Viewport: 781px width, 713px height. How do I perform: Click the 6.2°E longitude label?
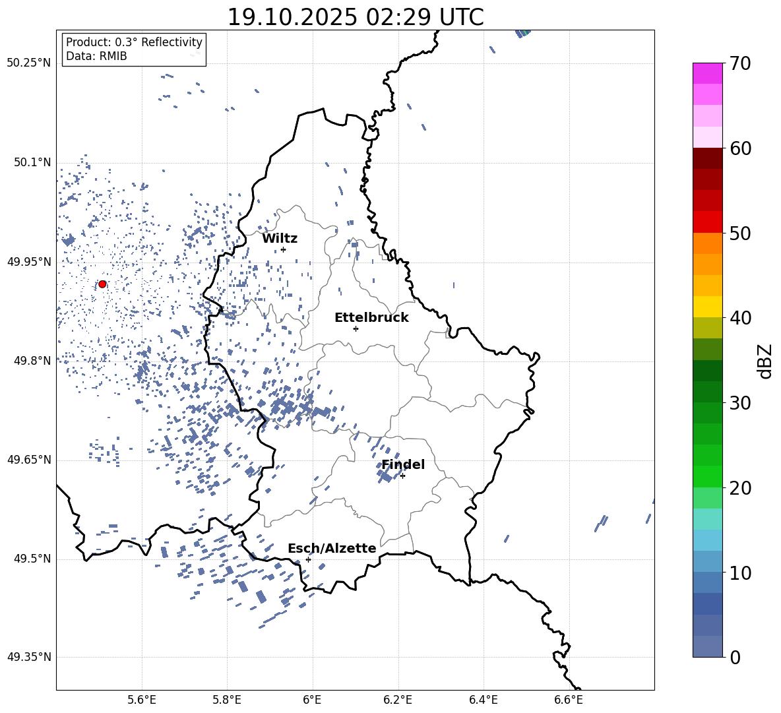(x=398, y=700)
